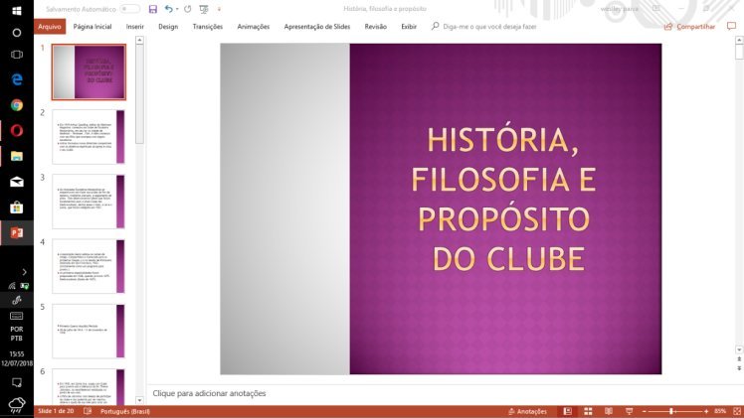Screen dimensions: 744x418
Task: Switch to Reading view icon
Action: point(609,411)
